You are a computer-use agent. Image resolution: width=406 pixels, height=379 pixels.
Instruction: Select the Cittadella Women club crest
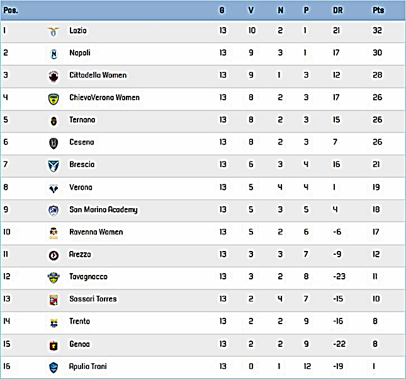coord(54,76)
